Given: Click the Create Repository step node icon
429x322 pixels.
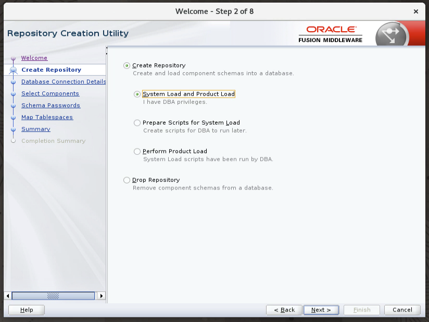Looking at the screenshot, I should point(13,70).
